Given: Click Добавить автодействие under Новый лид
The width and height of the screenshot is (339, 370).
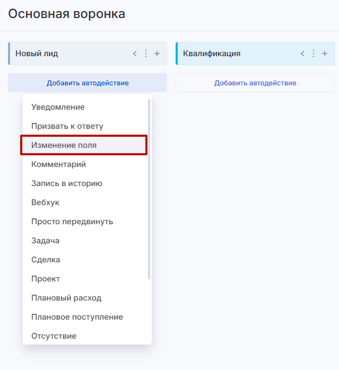Looking at the screenshot, I should pyautogui.click(x=88, y=83).
